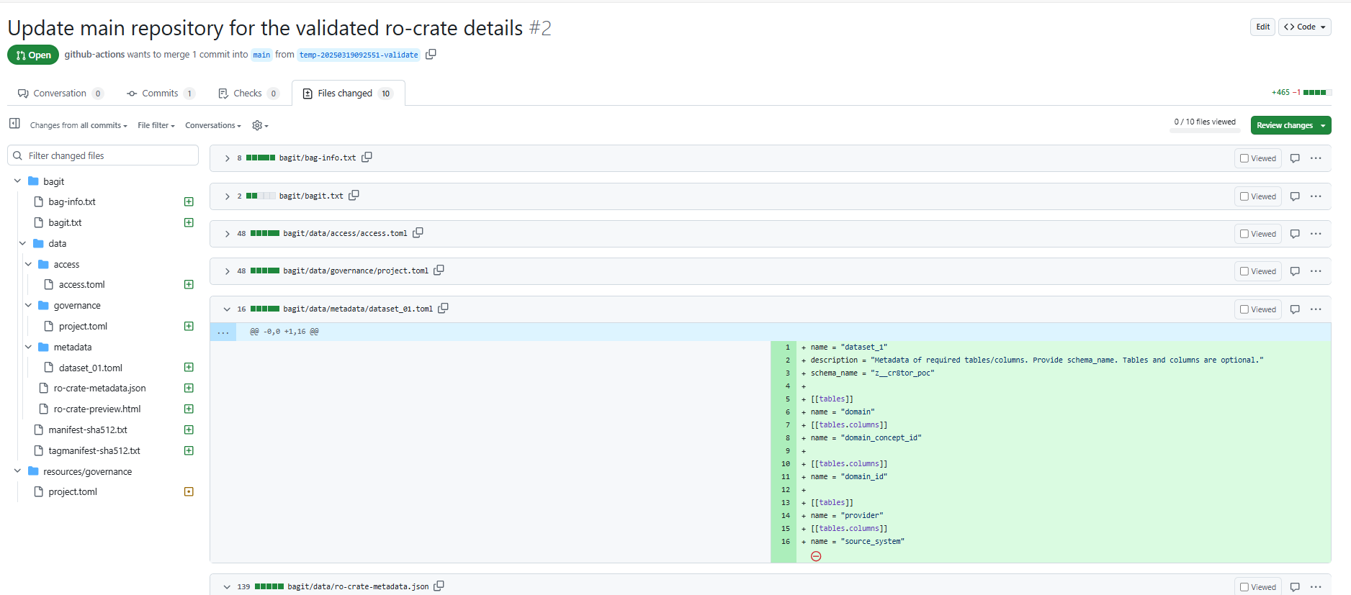Copy dataset_01.toml file path icon
The width and height of the screenshot is (1351, 595).
click(443, 309)
